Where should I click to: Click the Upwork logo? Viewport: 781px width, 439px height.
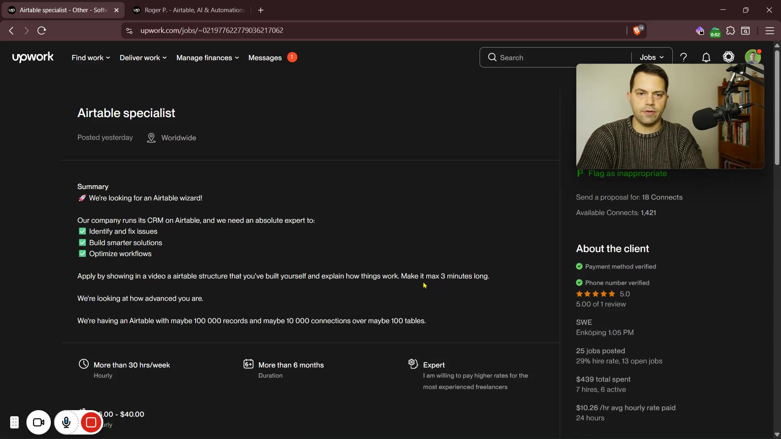pyautogui.click(x=33, y=57)
